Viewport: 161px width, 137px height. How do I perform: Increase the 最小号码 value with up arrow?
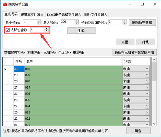(x=39, y=21)
